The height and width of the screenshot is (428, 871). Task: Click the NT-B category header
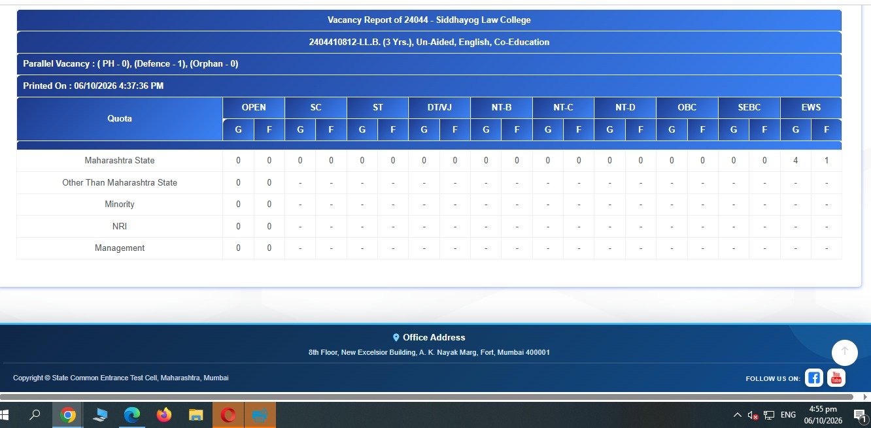502,108
